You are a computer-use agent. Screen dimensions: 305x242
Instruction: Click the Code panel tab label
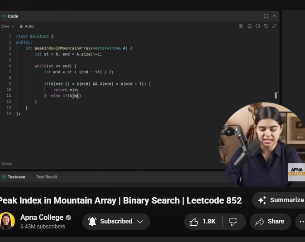click(13, 16)
